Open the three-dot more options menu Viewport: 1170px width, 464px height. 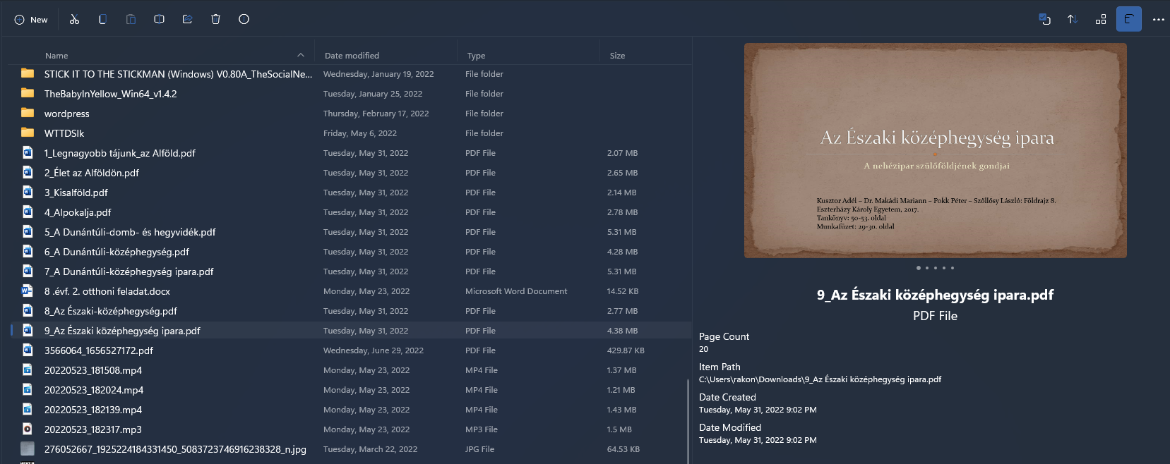pos(1158,20)
